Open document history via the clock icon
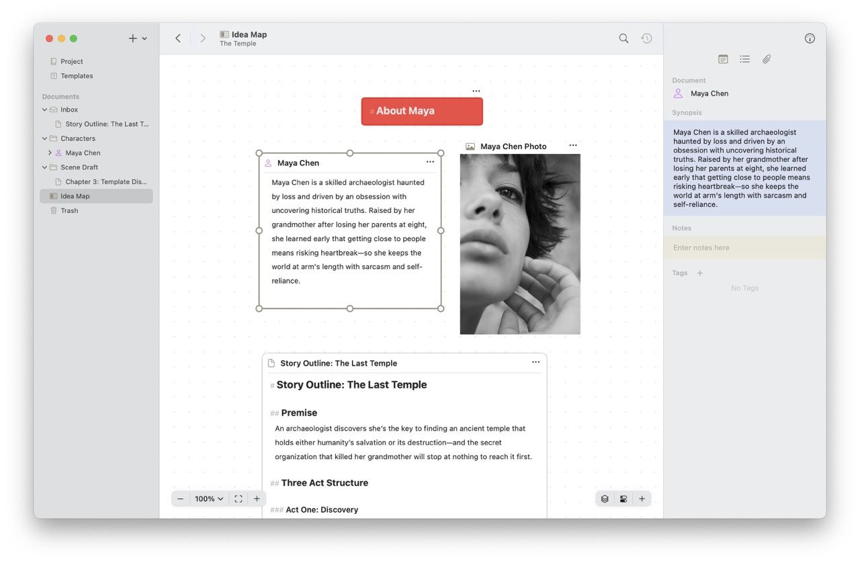 (646, 38)
